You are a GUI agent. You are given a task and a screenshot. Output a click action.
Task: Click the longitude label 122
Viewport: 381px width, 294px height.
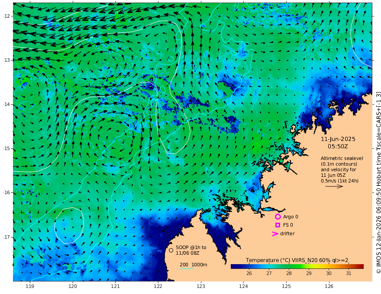(158, 287)
